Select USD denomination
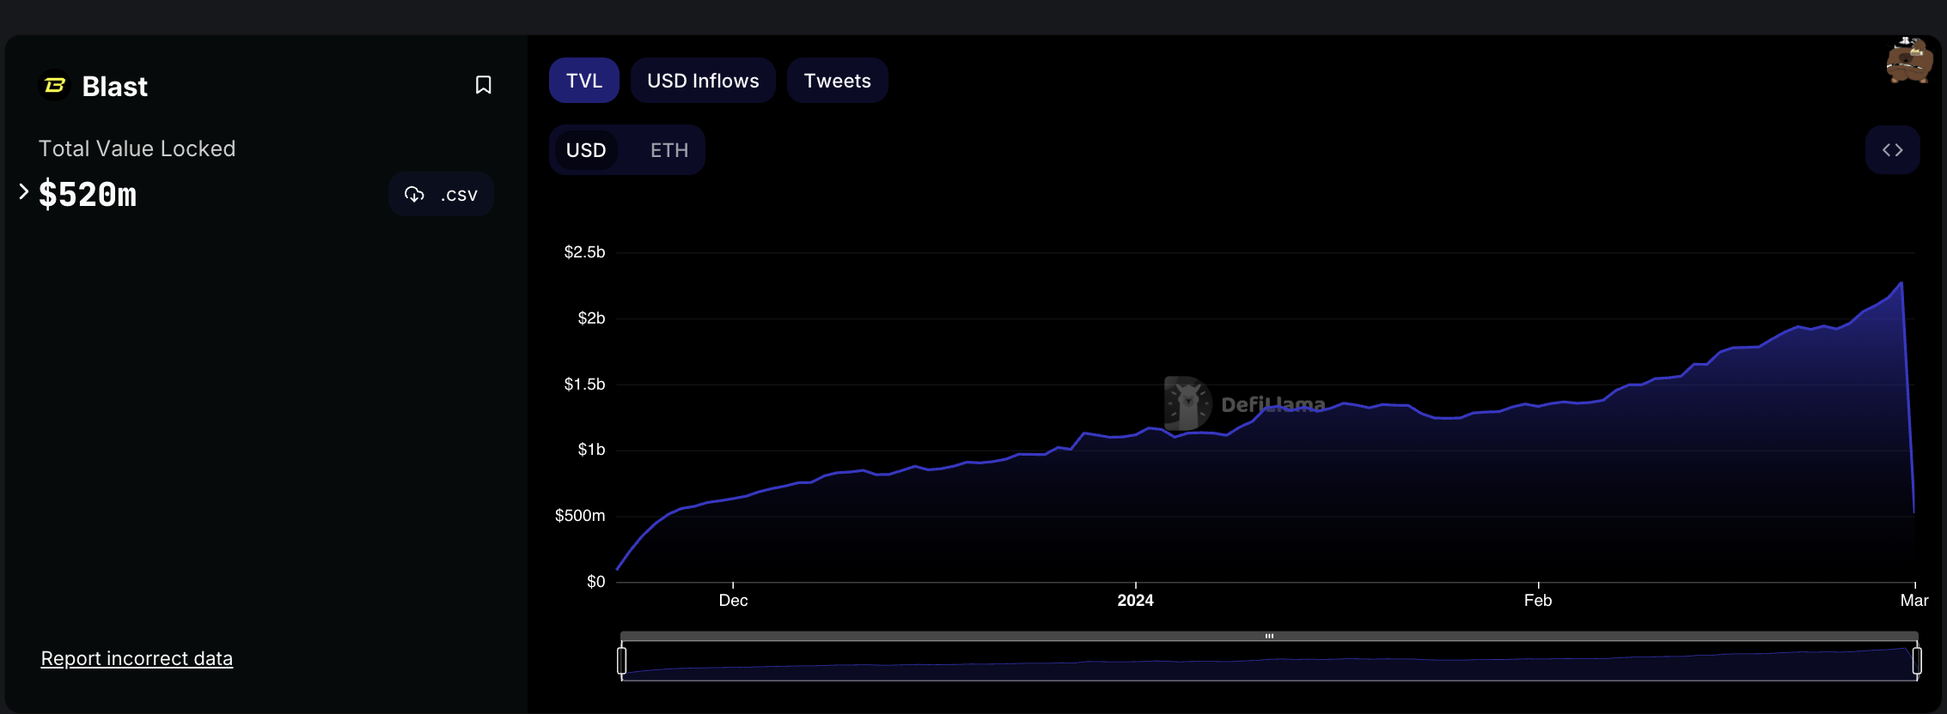 [x=586, y=150]
